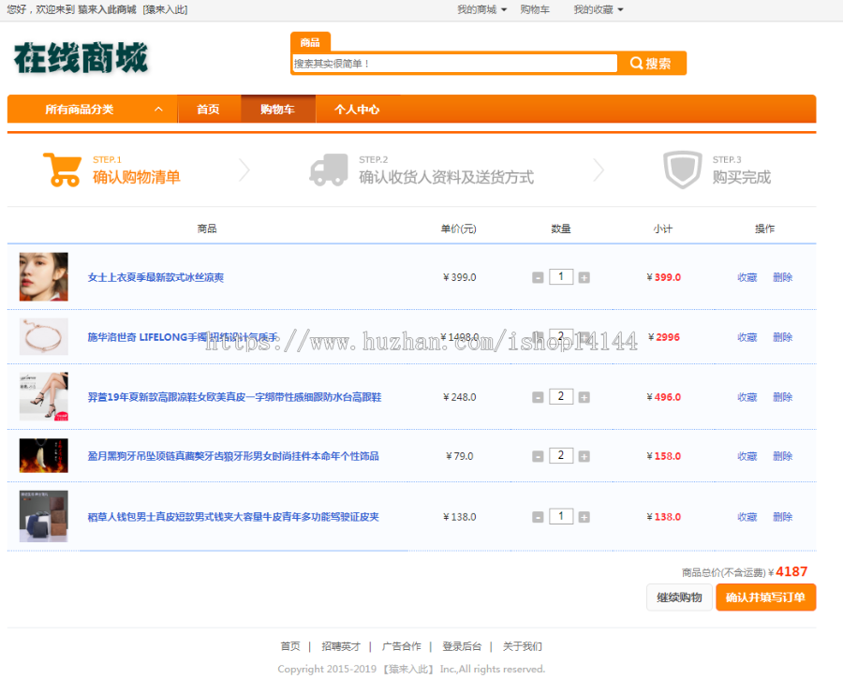Click the STEP.1 shopping cart icon

(x=64, y=169)
